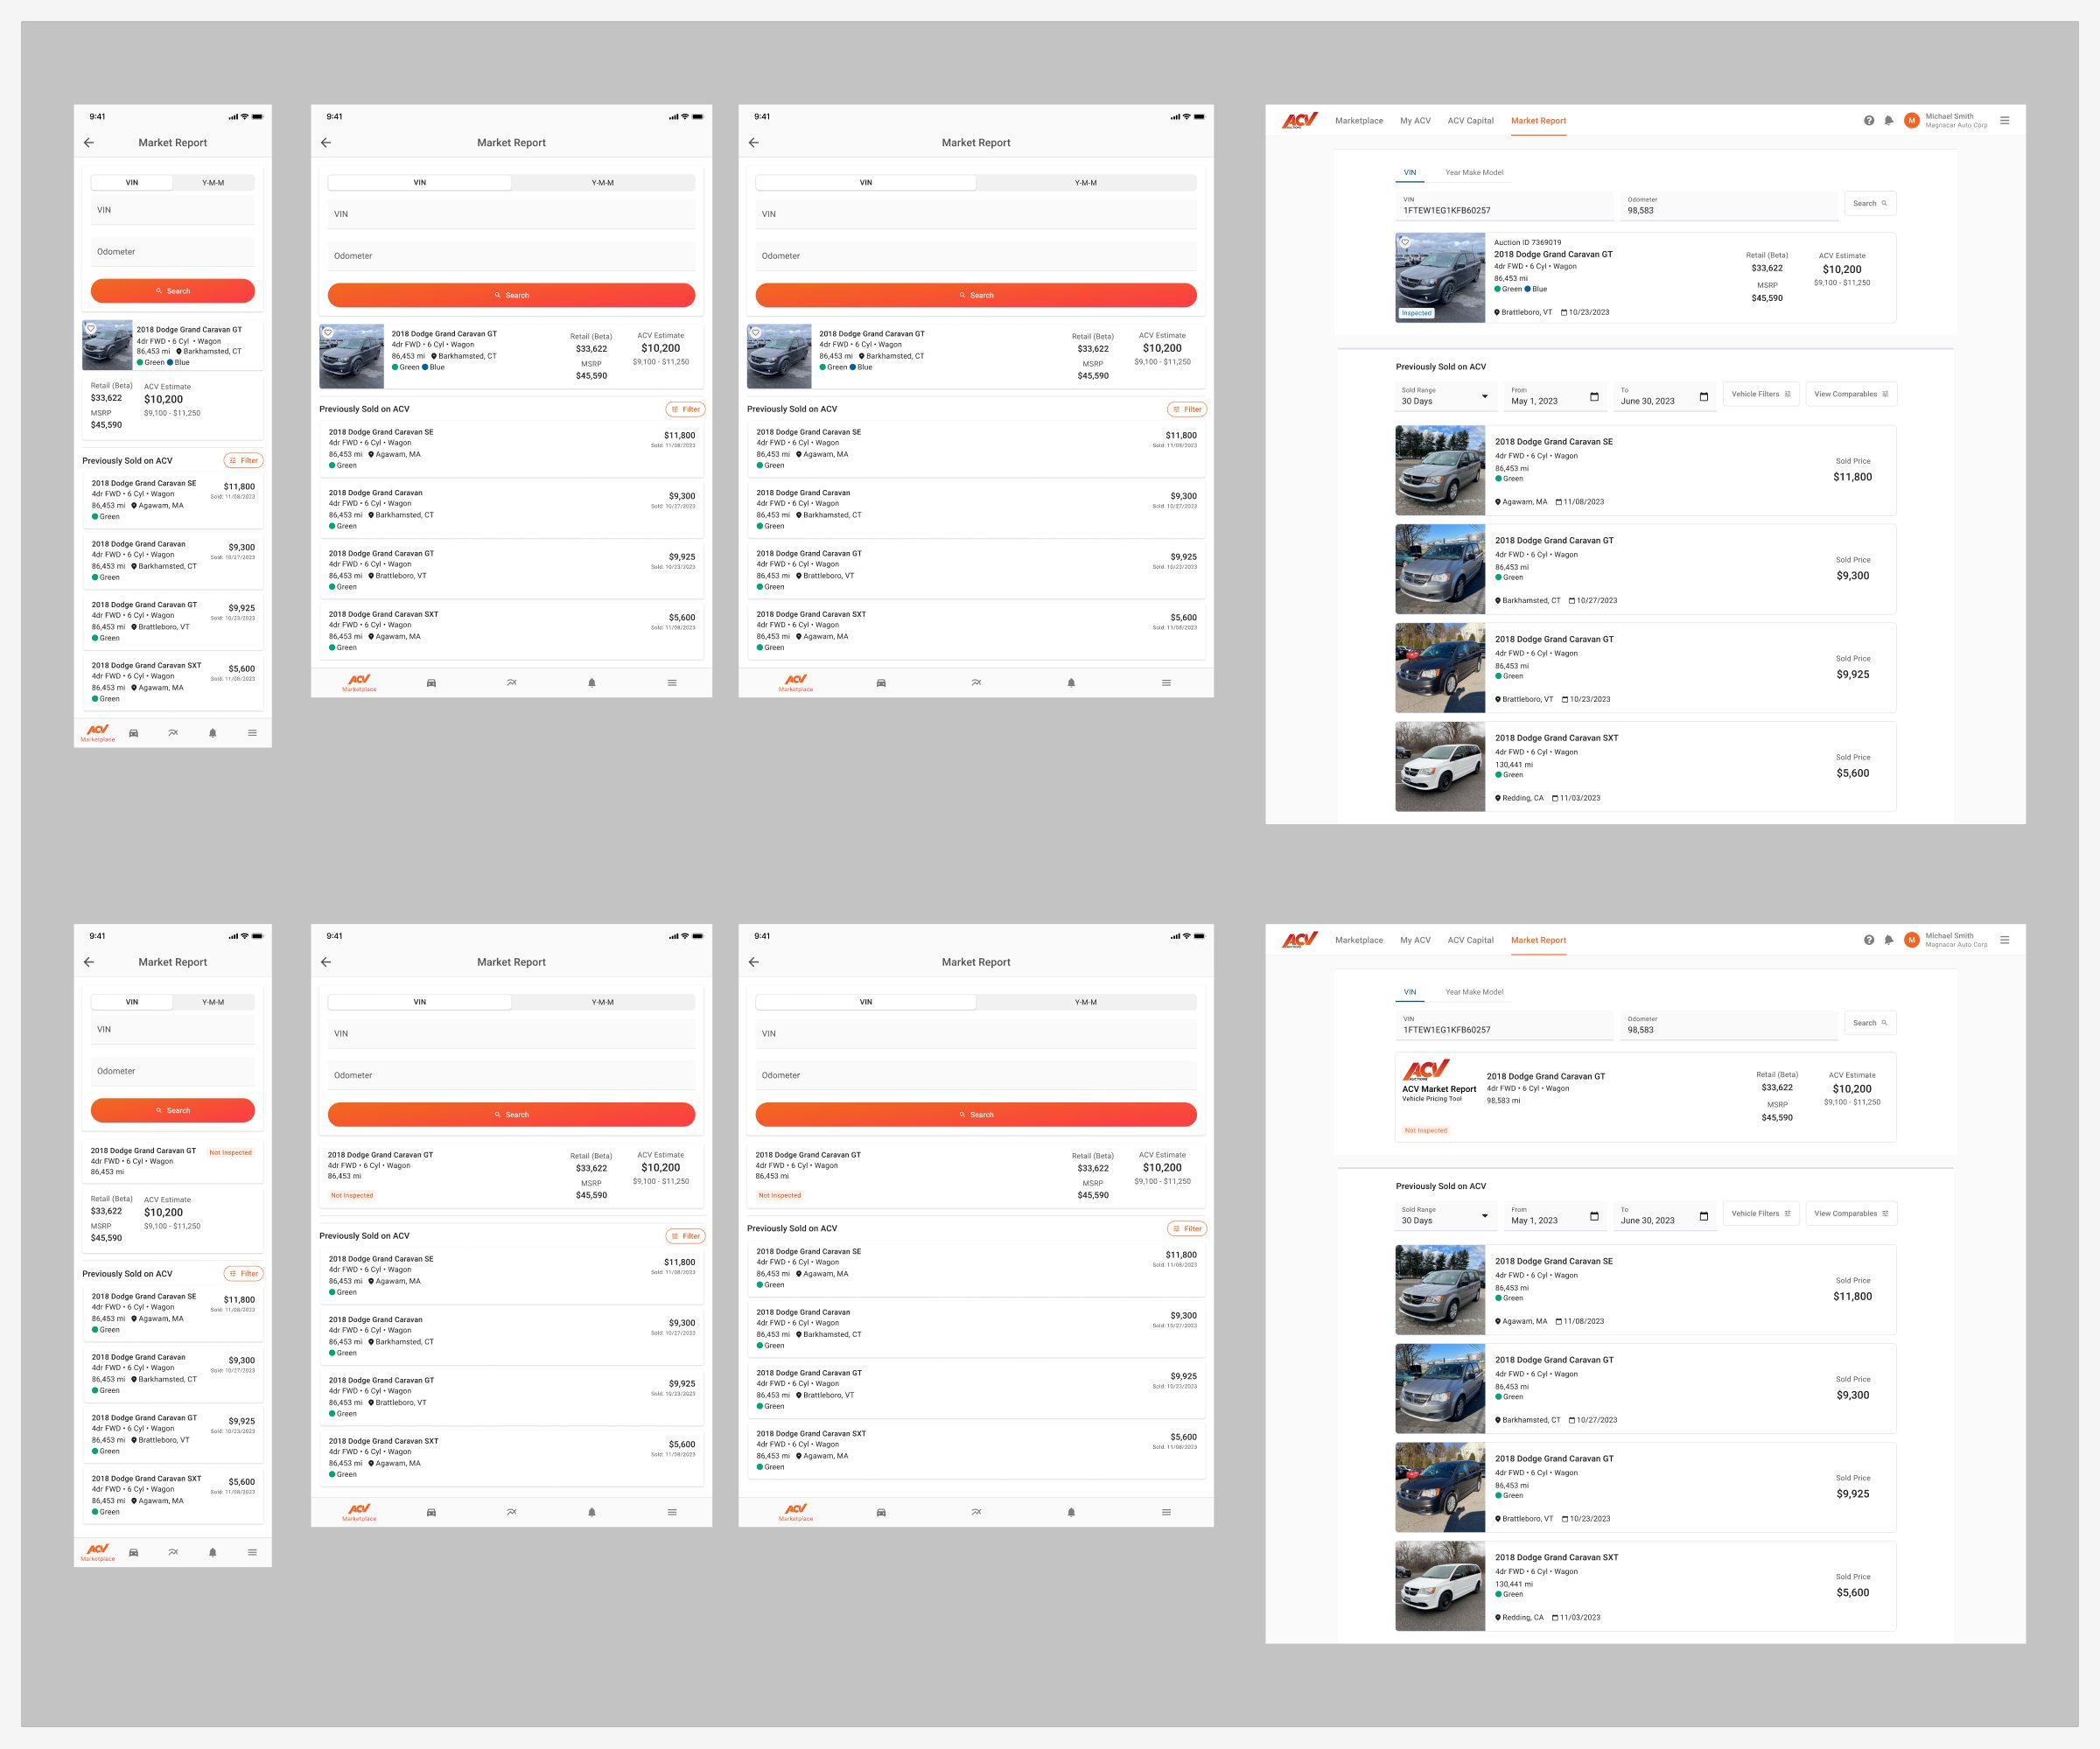The image size is (2100, 1749).
Task: Select VIN segment in bottom widest mobile mockup
Action: (866, 1002)
